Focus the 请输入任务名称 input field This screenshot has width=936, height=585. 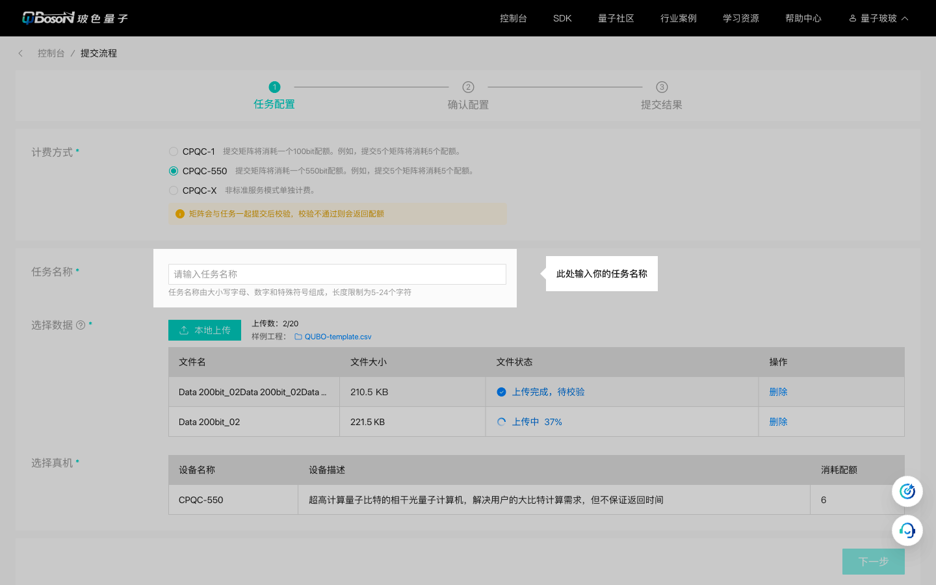tap(337, 274)
